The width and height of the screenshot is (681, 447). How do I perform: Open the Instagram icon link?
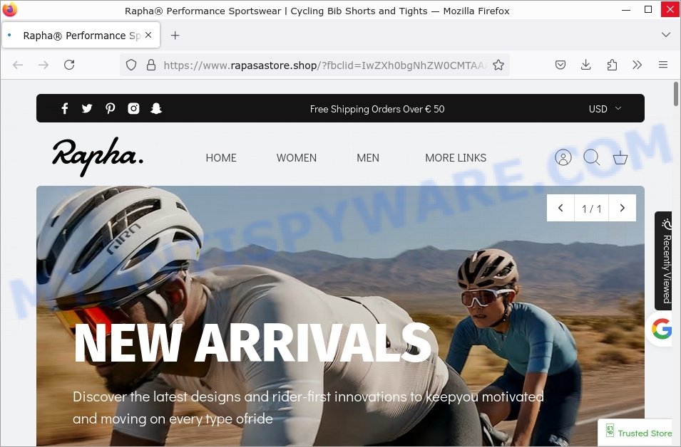(133, 108)
